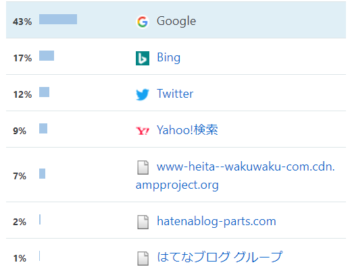Screen dimensions: 348x271
Task: Open the Google referrer link
Action: (176, 21)
